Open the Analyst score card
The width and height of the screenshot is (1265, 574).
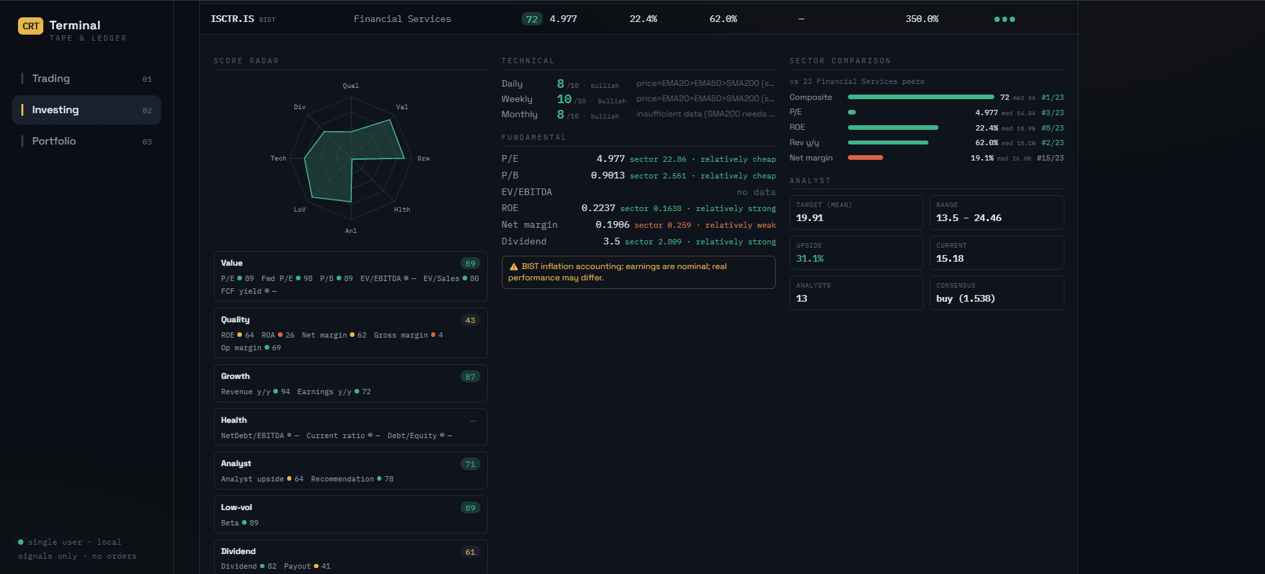click(x=351, y=471)
